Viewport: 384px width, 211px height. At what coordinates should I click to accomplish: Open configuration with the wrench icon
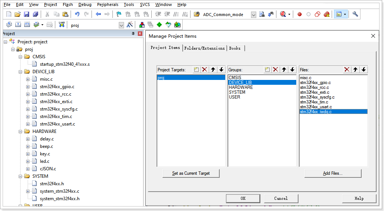(x=355, y=14)
